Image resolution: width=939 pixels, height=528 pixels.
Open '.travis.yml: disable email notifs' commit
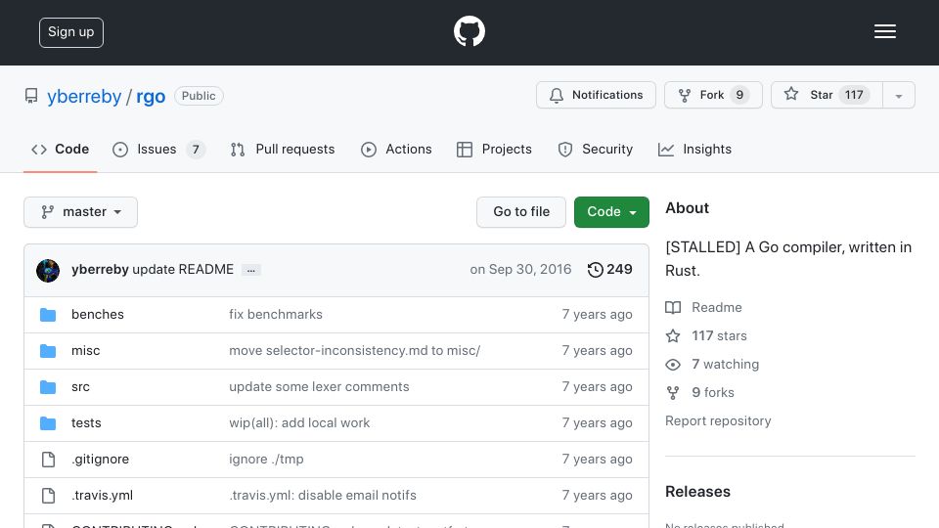(323, 496)
